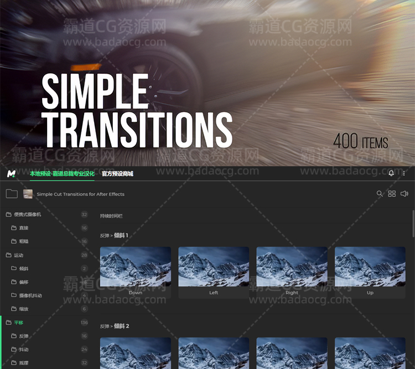The width and height of the screenshot is (415, 369).
Task: Click folder icon next to 摄像机抖动
Action: [14, 295]
